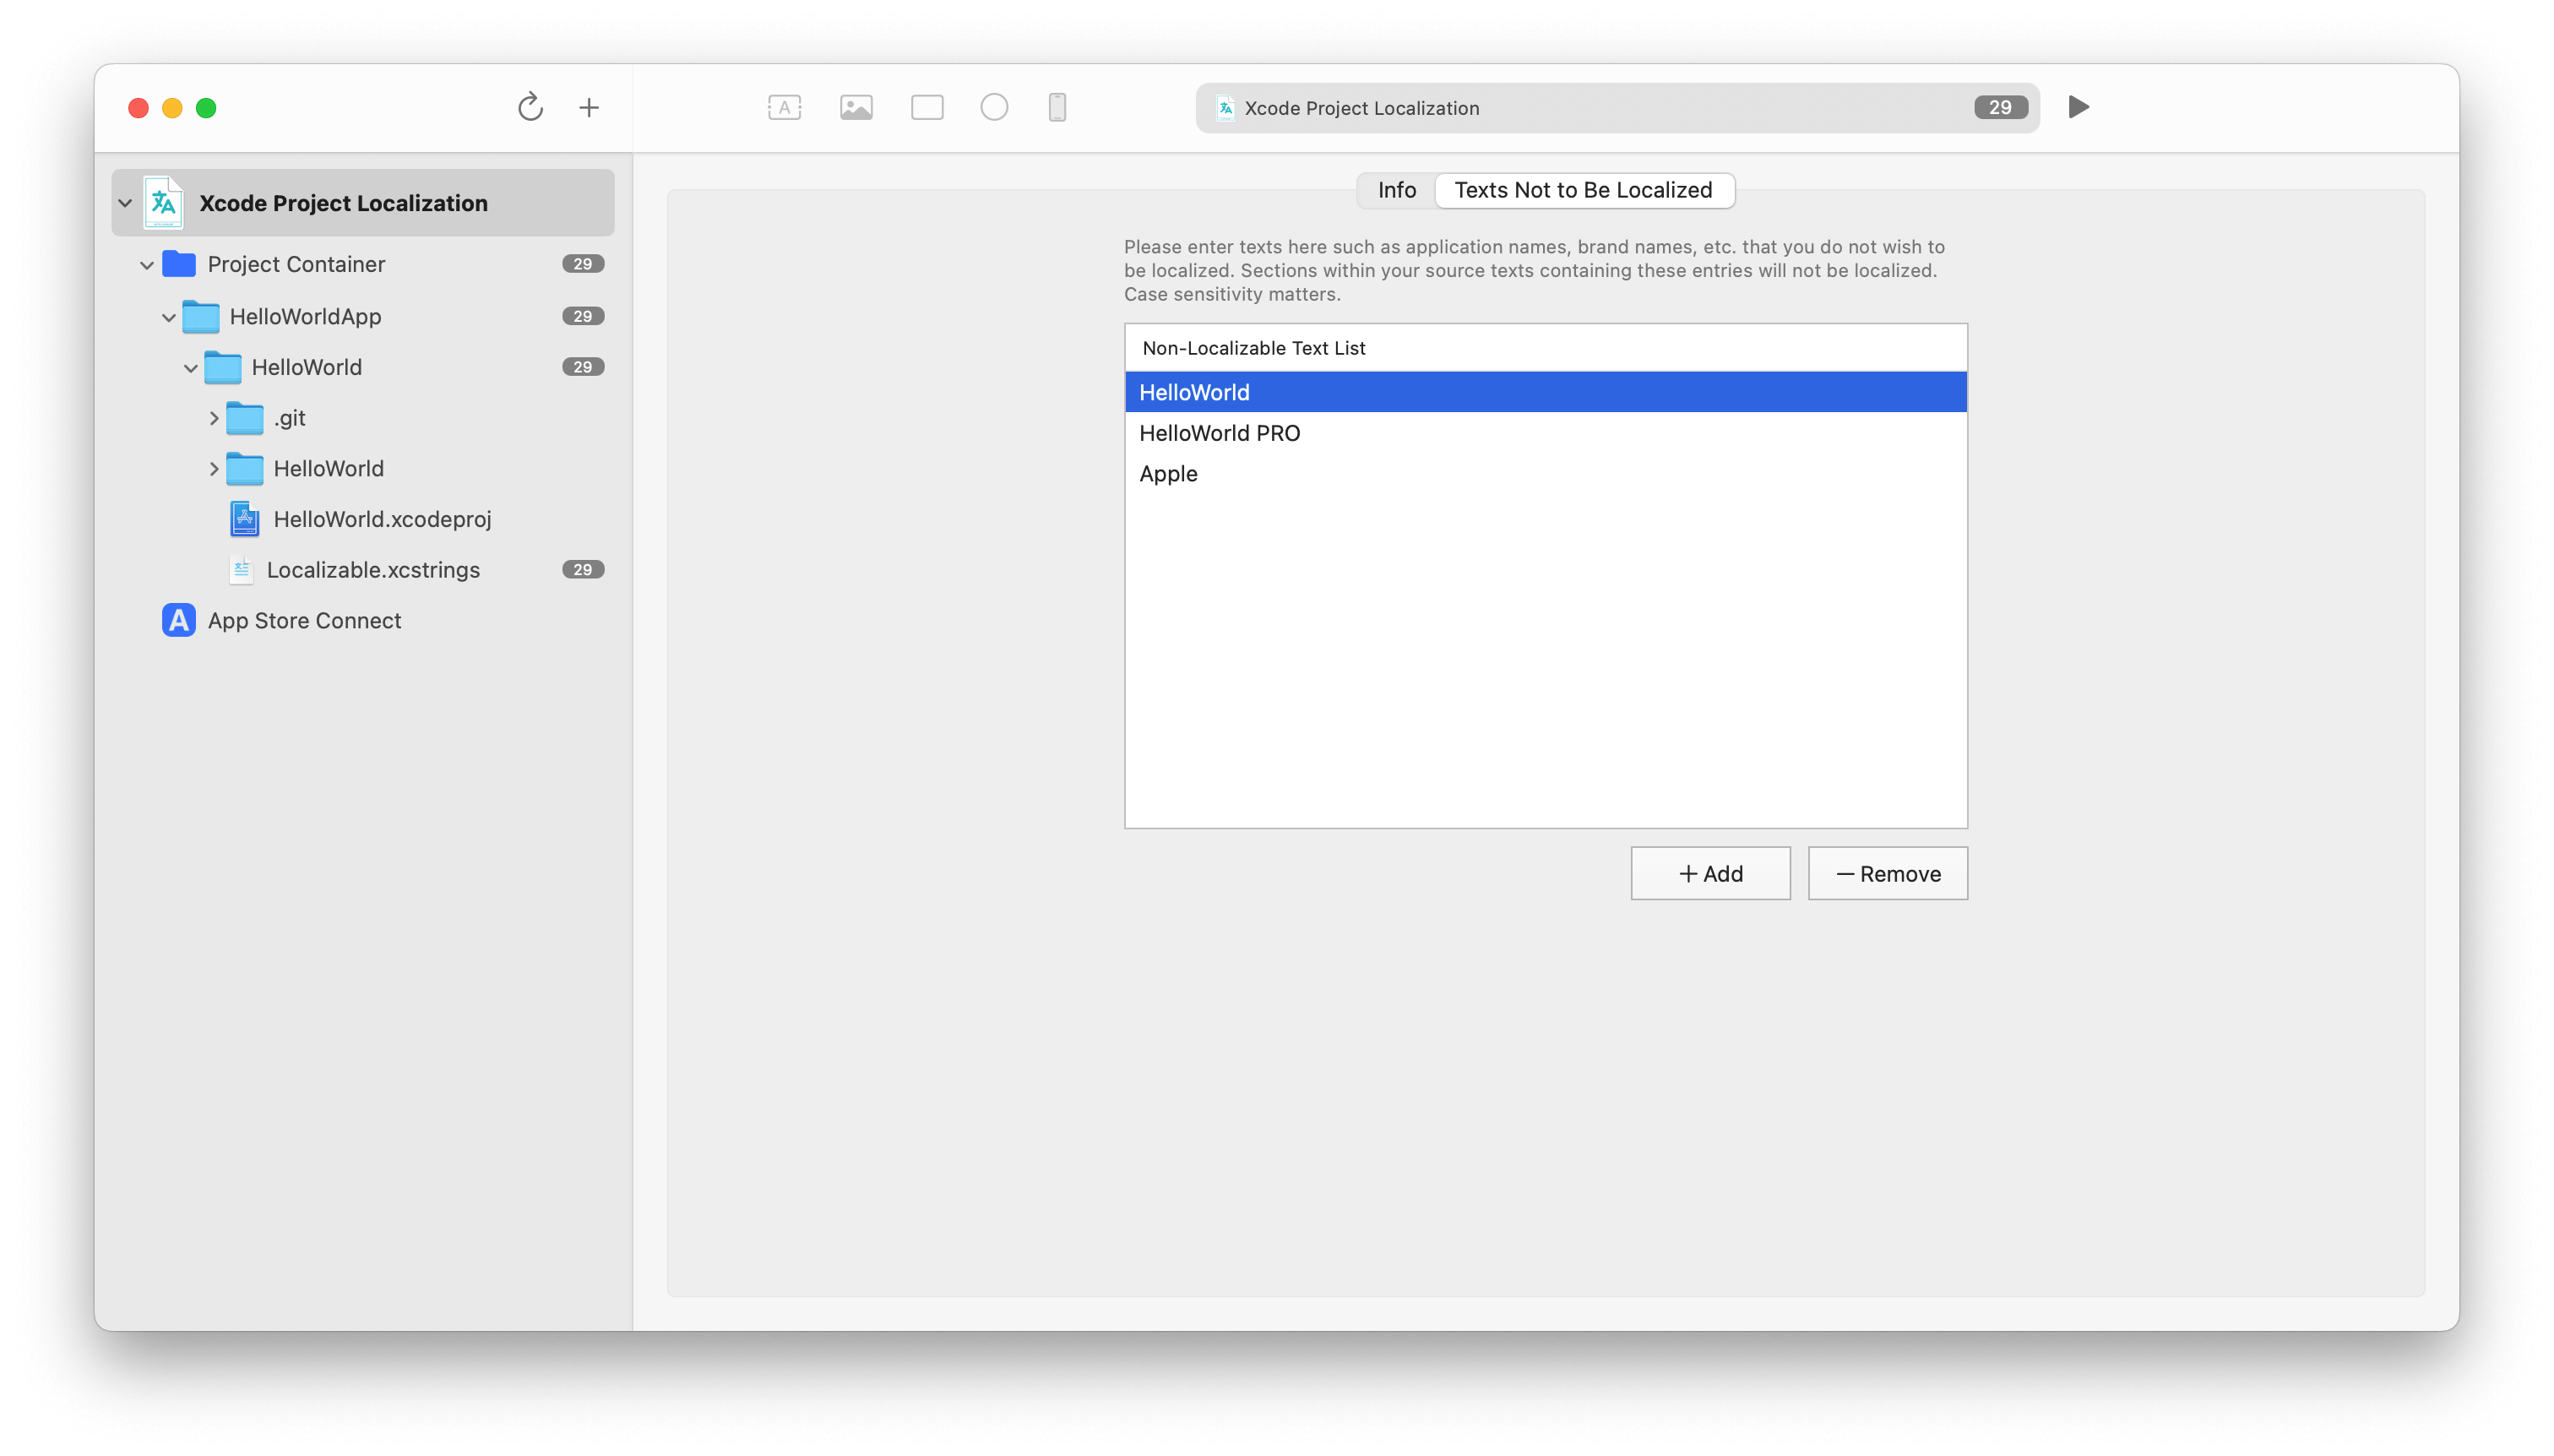Select the HelloWorld PRO list entry
The width and height of the screenshot is (2554, 1456).
pyautogui.click(x=1545, y=433)
